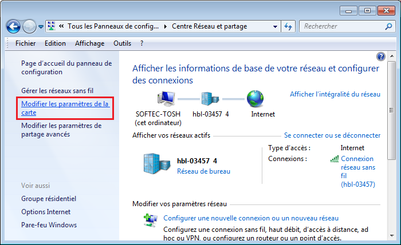Open Modifier les paramètres de partage avancés
This screenshot has width=401, height=245.
coord(61,130)
